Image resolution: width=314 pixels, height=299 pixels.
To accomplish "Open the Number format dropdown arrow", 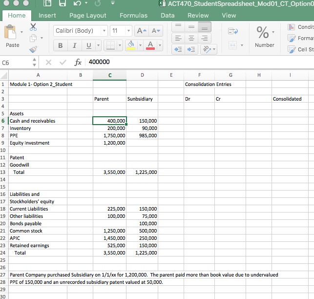I will point(273,32).
